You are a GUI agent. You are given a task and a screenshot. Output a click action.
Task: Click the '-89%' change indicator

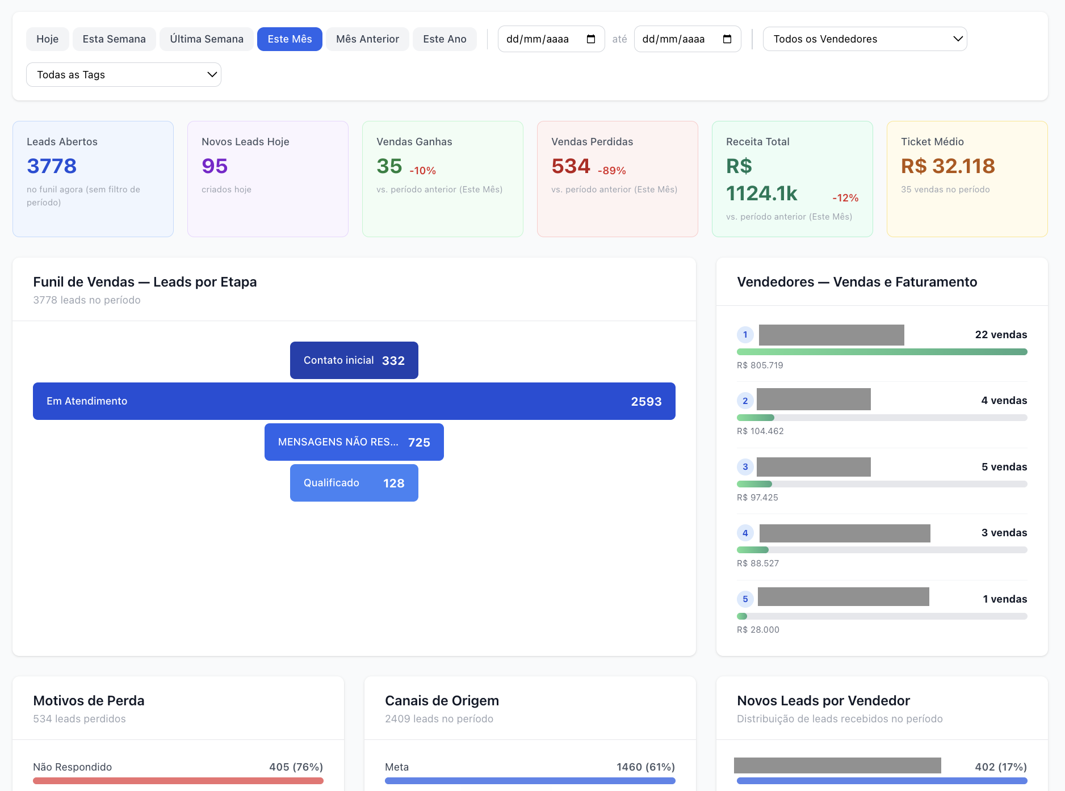612,171
